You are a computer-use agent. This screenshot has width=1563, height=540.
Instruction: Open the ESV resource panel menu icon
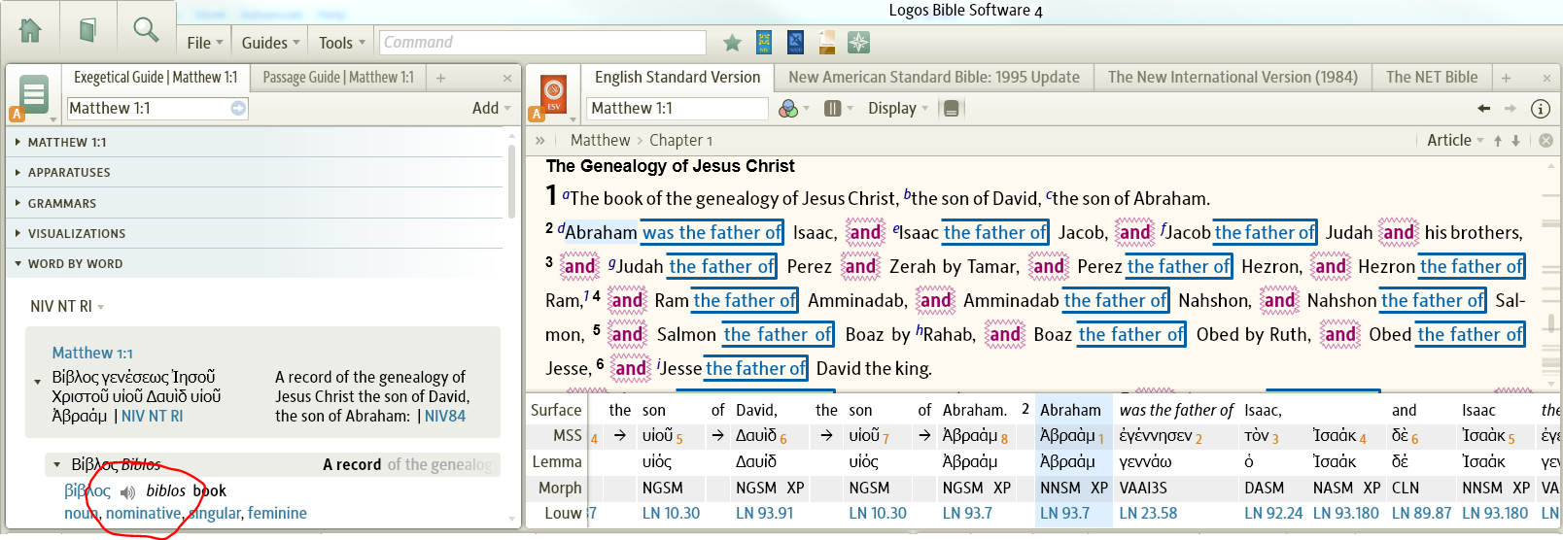coord(553,96)
